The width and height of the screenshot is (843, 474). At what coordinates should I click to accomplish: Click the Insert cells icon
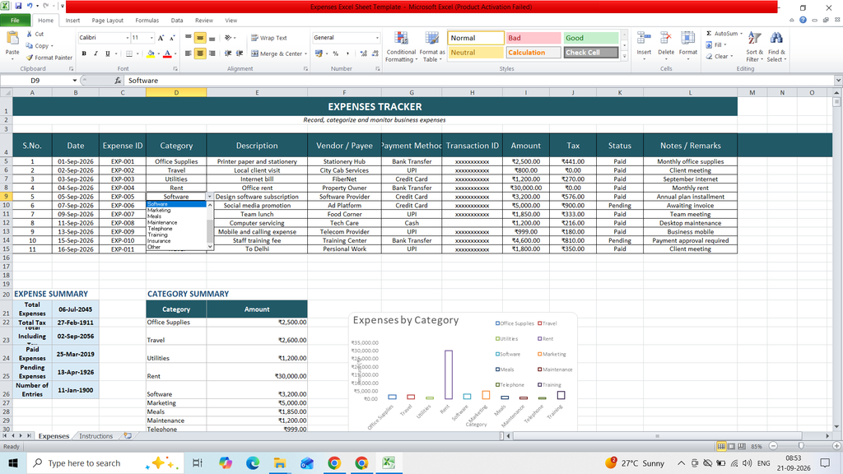[x=644, y=38]
